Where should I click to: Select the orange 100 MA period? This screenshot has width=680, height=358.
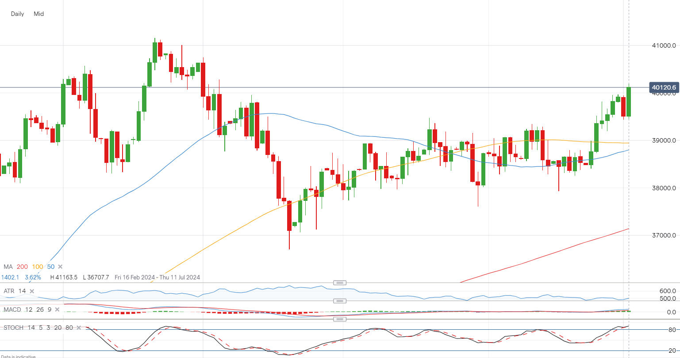[38, 267]
